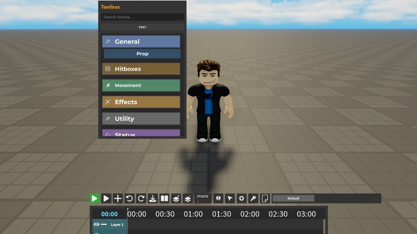Click the current time 00:00 display
This screenshot has width=417, height=234.
(x=109, y=214)
